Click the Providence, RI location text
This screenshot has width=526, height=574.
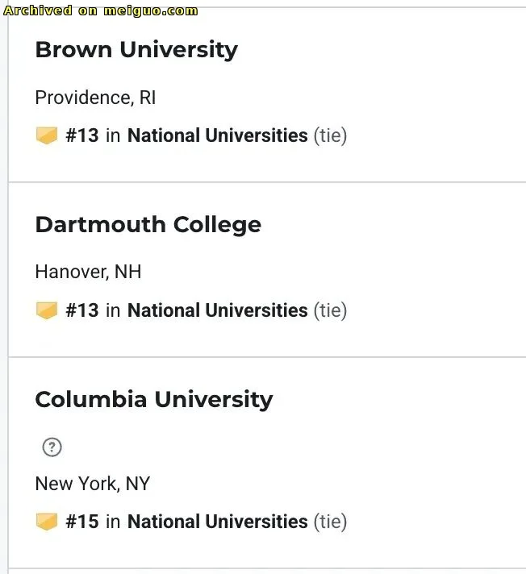click(x=95, y=98)
